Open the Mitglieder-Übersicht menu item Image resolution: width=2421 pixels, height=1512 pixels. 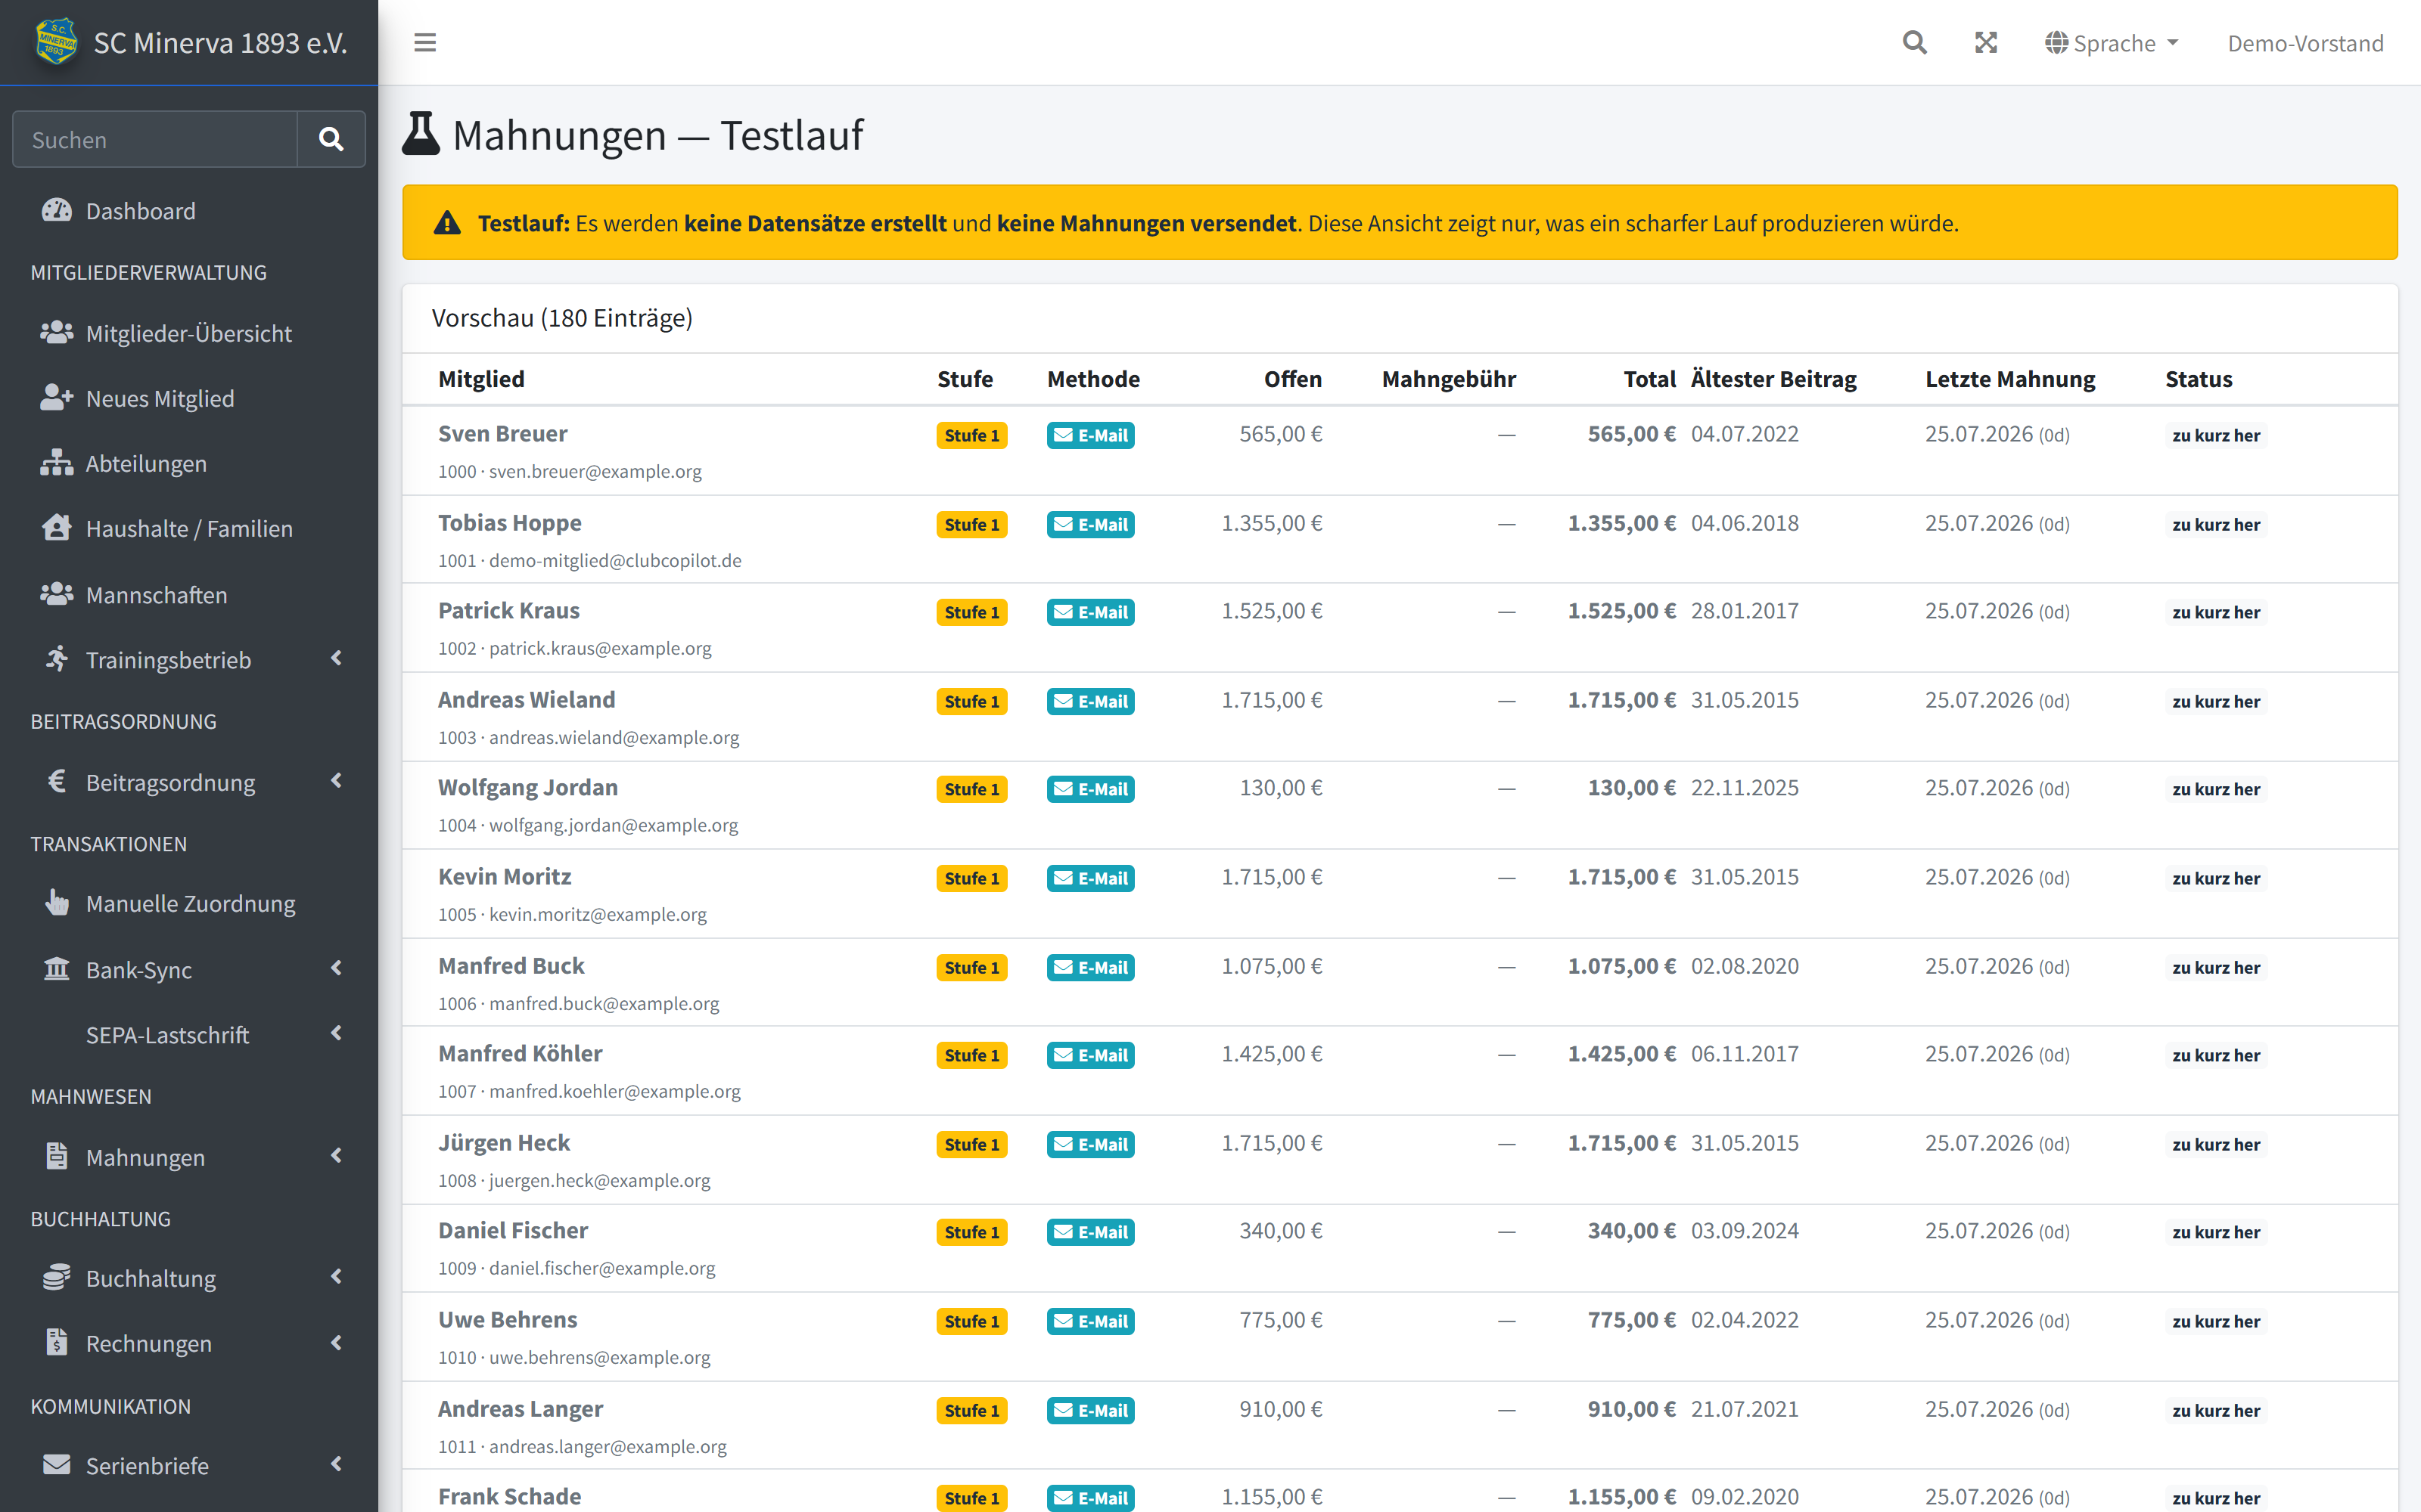point(189,333)
